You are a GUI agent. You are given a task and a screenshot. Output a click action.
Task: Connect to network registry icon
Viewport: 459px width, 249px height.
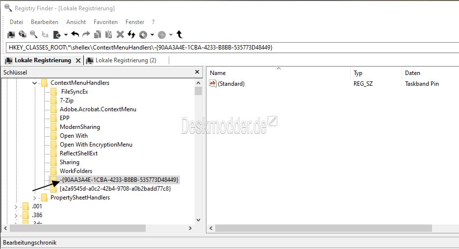[x=22, y=35]
